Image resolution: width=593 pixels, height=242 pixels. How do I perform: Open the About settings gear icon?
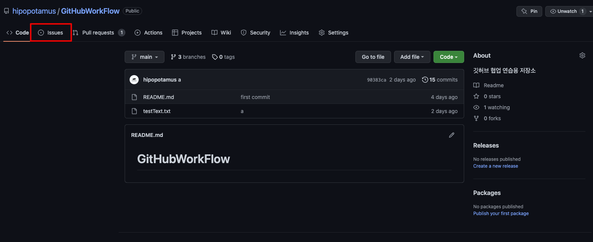582,55
